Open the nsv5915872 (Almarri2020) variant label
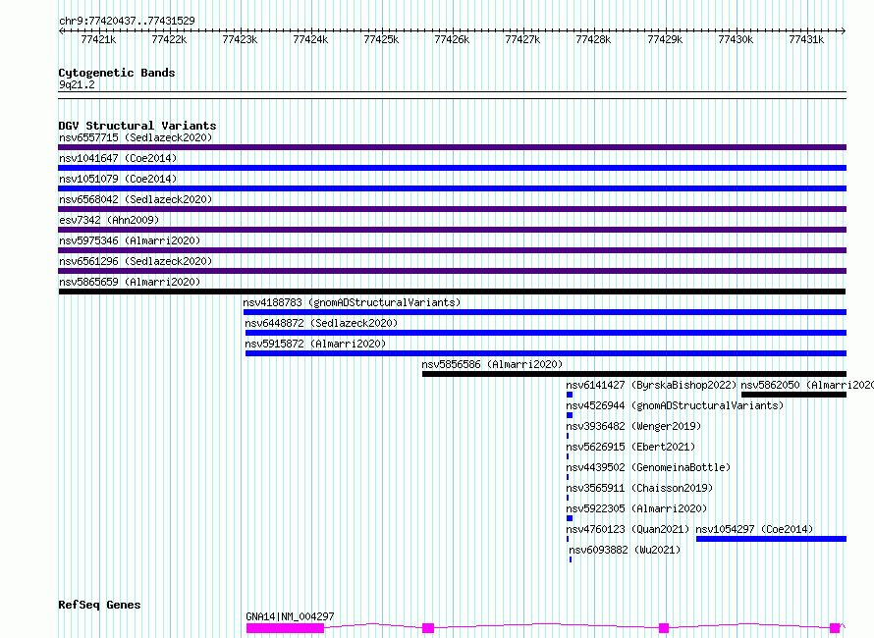Image resolution: width=874 pixels, height=638 pixels. [315, 344]
